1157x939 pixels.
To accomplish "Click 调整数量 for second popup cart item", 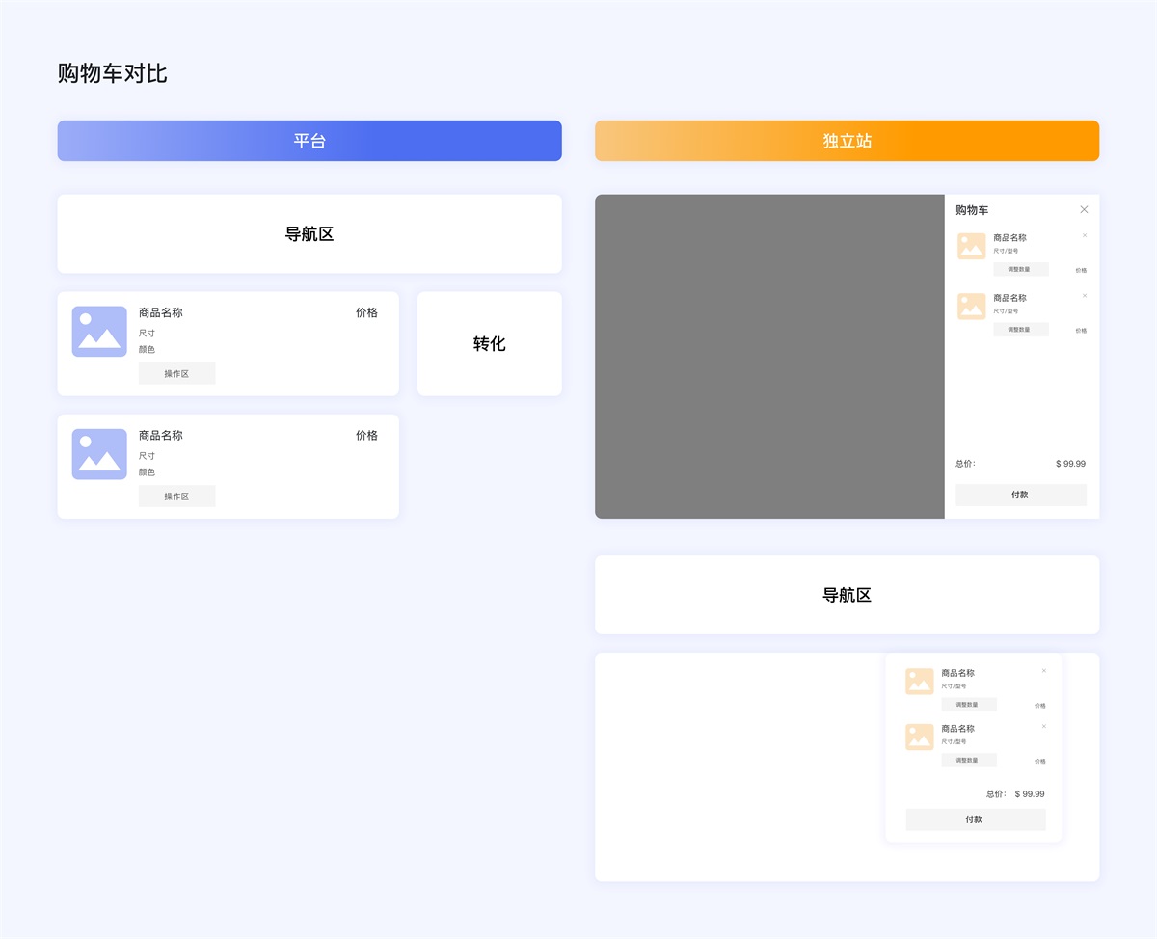I will tap(968, 761).
